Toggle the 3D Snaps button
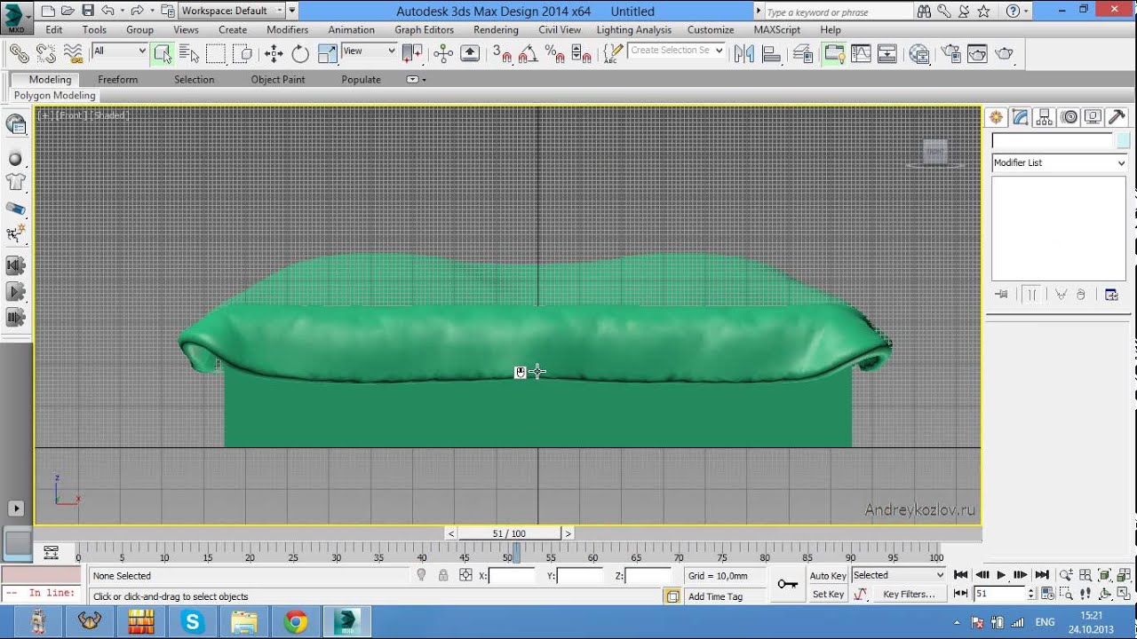Screen dimensions: 1137x639 [x=502, y=53]
